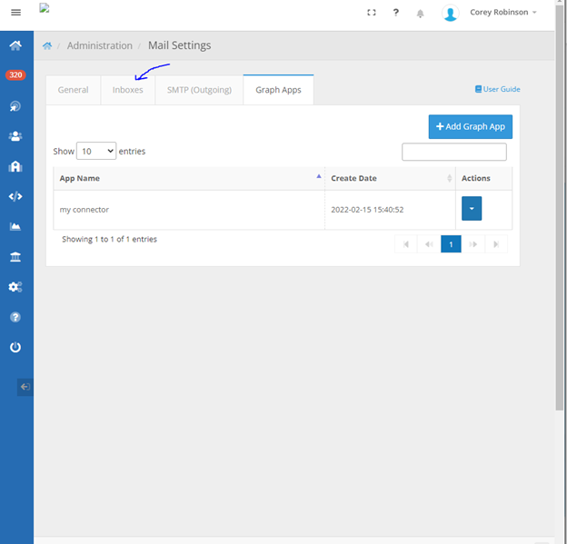Click the notification bell icon
Screen dimensions: 567x544
click(x=420, y=14)
